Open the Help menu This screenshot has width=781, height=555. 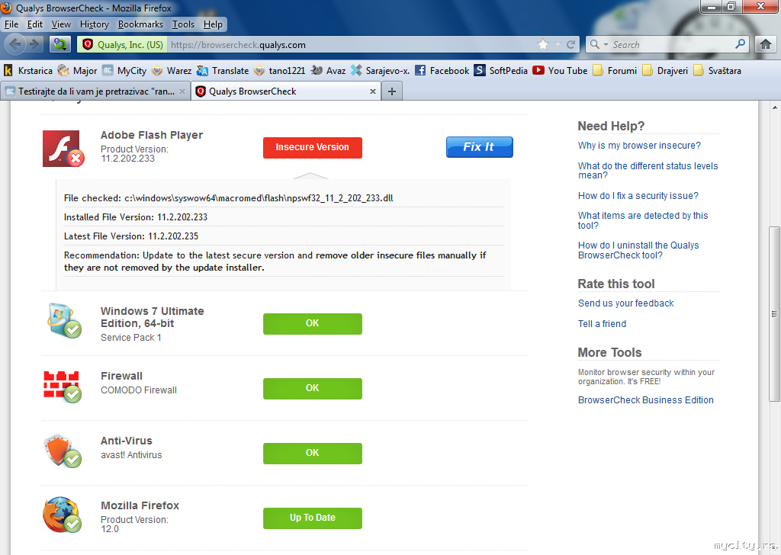coord(213,24)
